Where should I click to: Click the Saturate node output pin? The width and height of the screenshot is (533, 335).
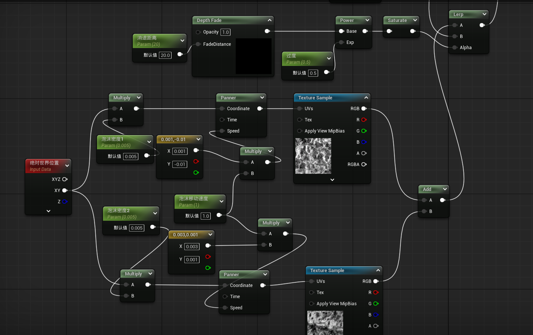click(413, 31)
